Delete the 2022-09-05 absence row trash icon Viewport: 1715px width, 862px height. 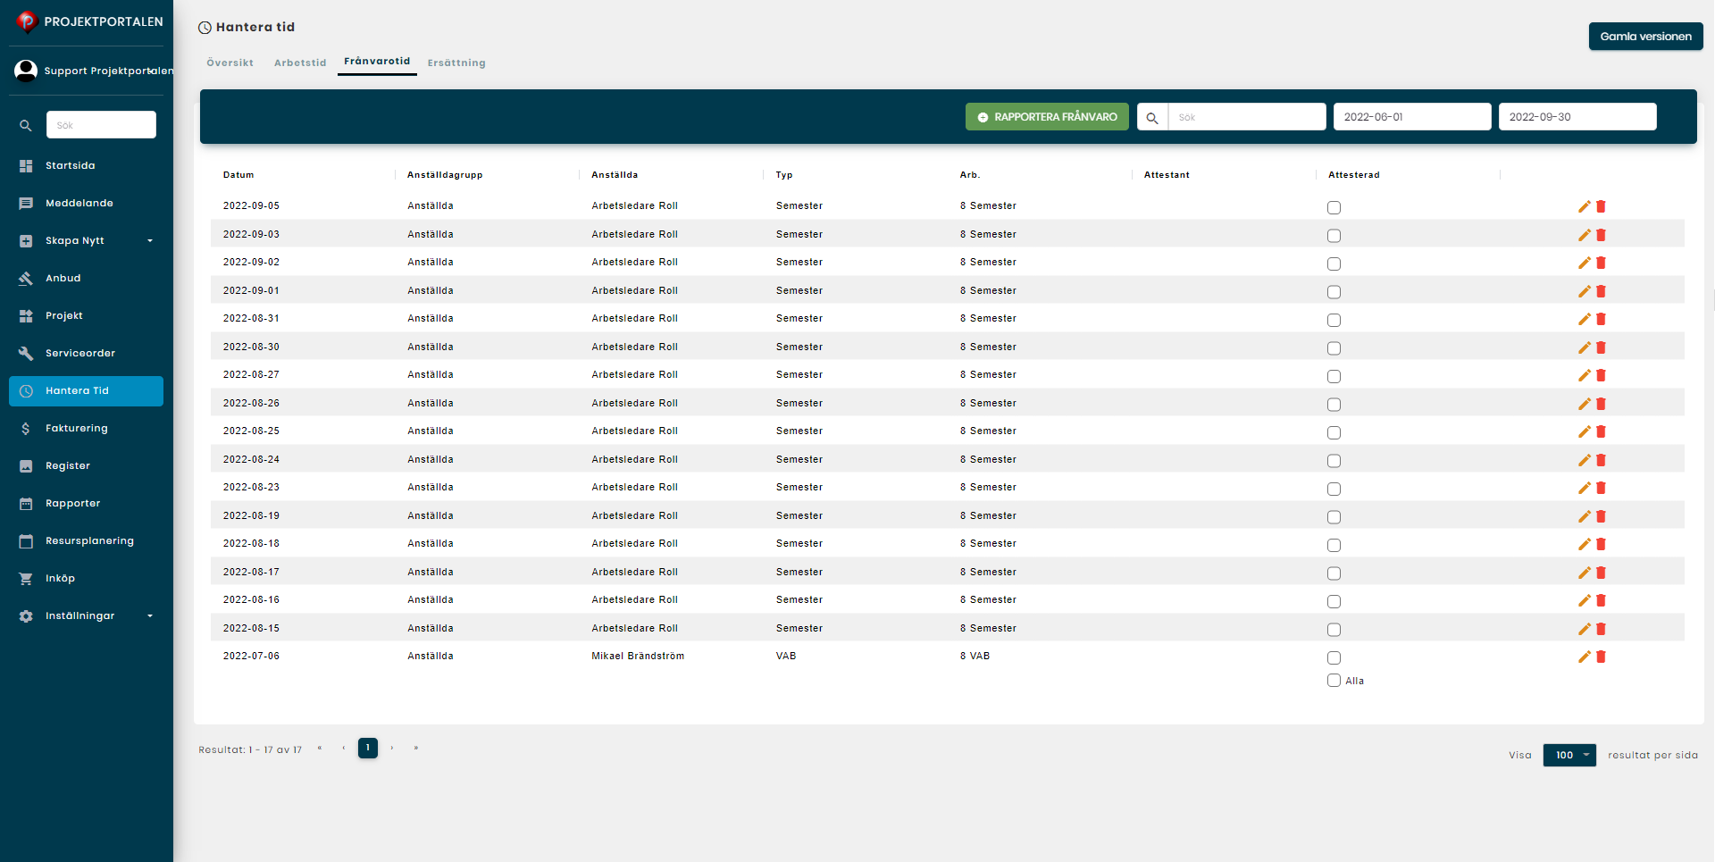(1601, 206)
